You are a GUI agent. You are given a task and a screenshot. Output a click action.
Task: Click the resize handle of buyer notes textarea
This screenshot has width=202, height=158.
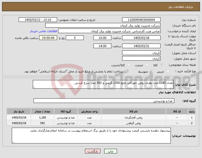coord(13,142)
